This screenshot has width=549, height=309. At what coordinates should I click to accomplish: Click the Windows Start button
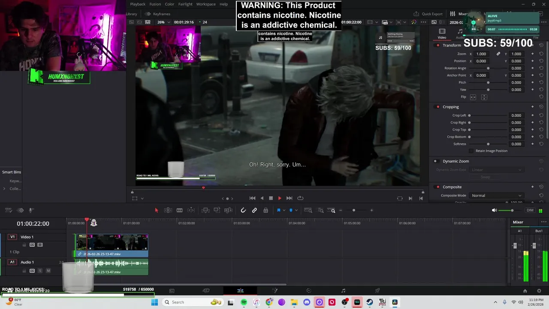(154, 302)
